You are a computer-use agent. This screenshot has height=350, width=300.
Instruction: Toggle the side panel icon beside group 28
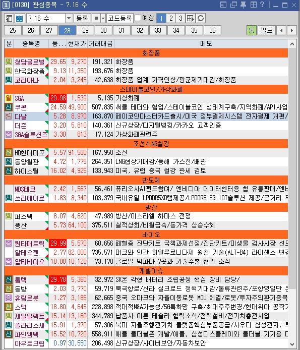point(9,18)
